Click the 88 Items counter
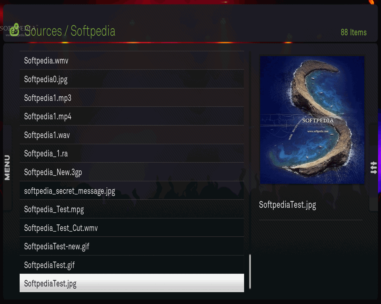The width and height of the screenshot is (381, 304). click(x=354, y=32)
